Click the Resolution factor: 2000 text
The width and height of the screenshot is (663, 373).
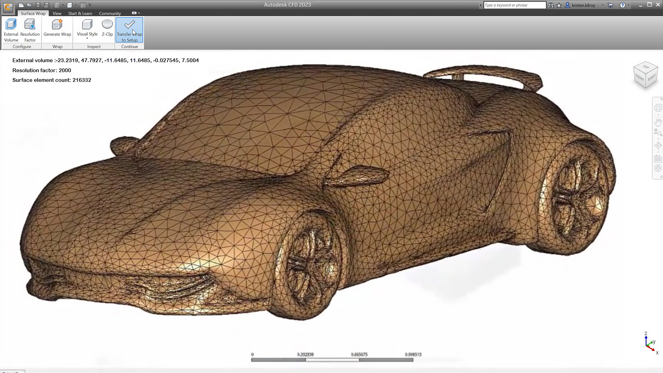point(42,70)
